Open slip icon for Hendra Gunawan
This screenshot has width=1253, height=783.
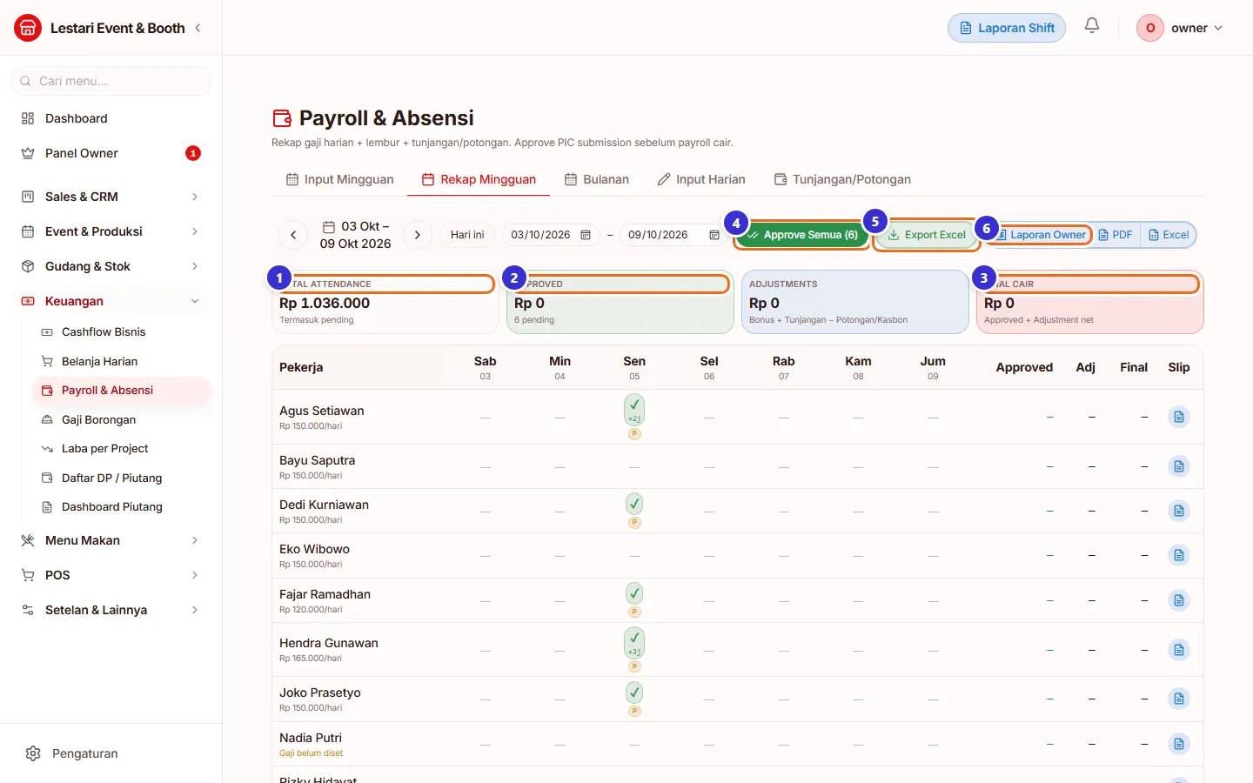pos(1178,650)
